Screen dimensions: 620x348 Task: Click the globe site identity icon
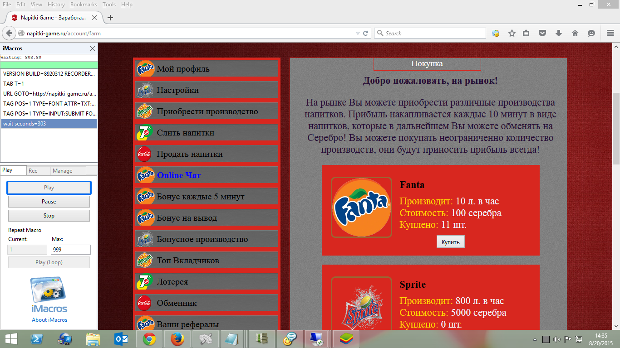(21, 33)
